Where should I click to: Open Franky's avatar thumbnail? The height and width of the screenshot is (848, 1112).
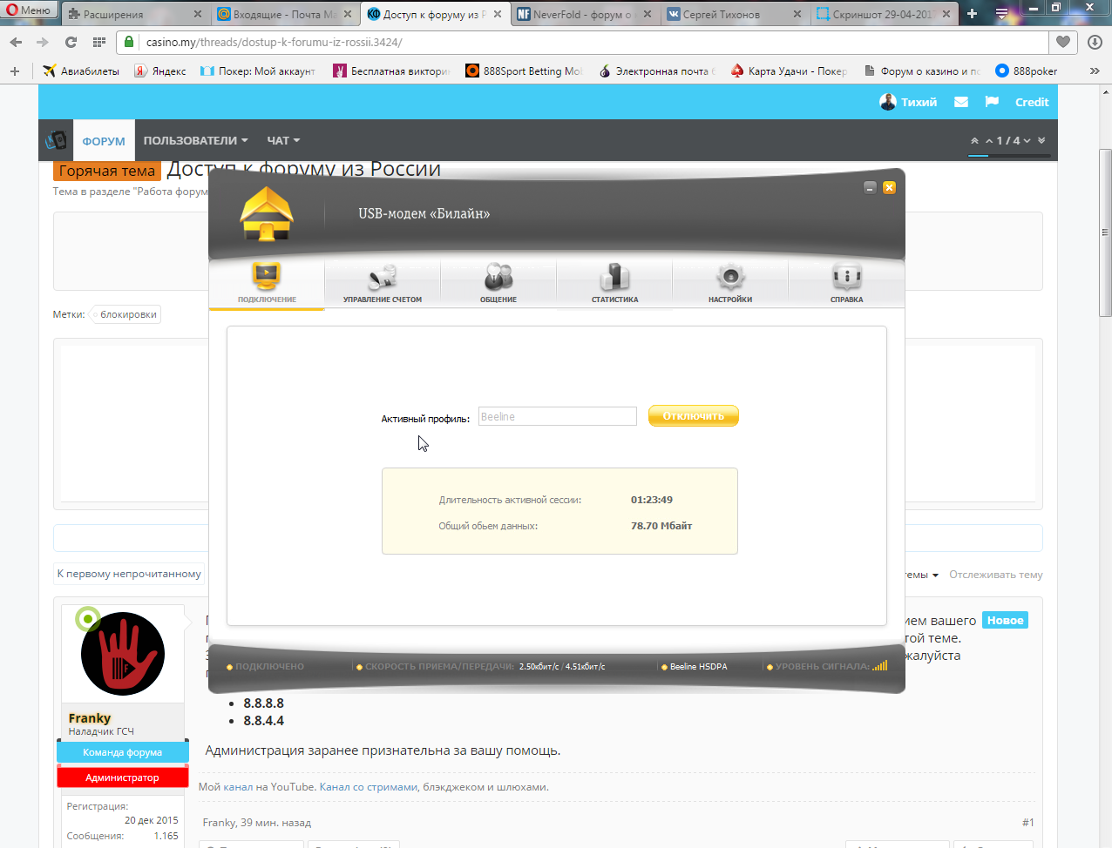click(123, 654)
